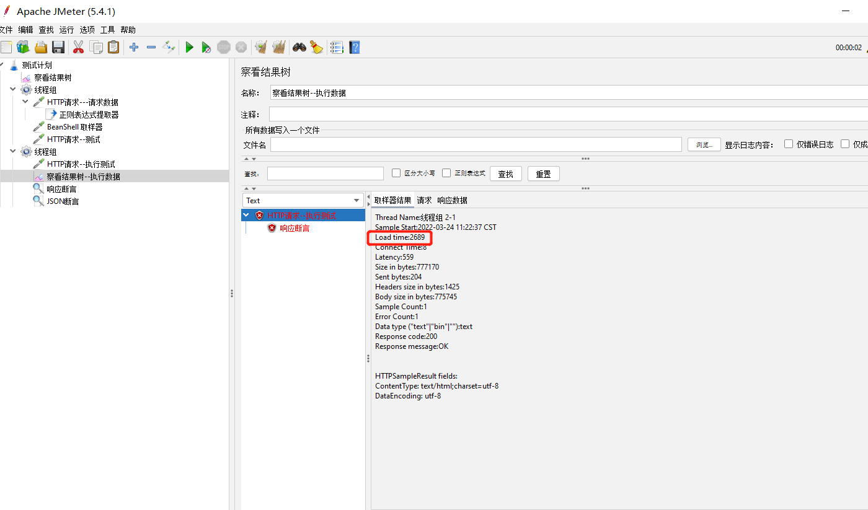Collapse the HTTP请求---请求数据 node arrow
Viewport: 868px width, 510px height.
25,102
